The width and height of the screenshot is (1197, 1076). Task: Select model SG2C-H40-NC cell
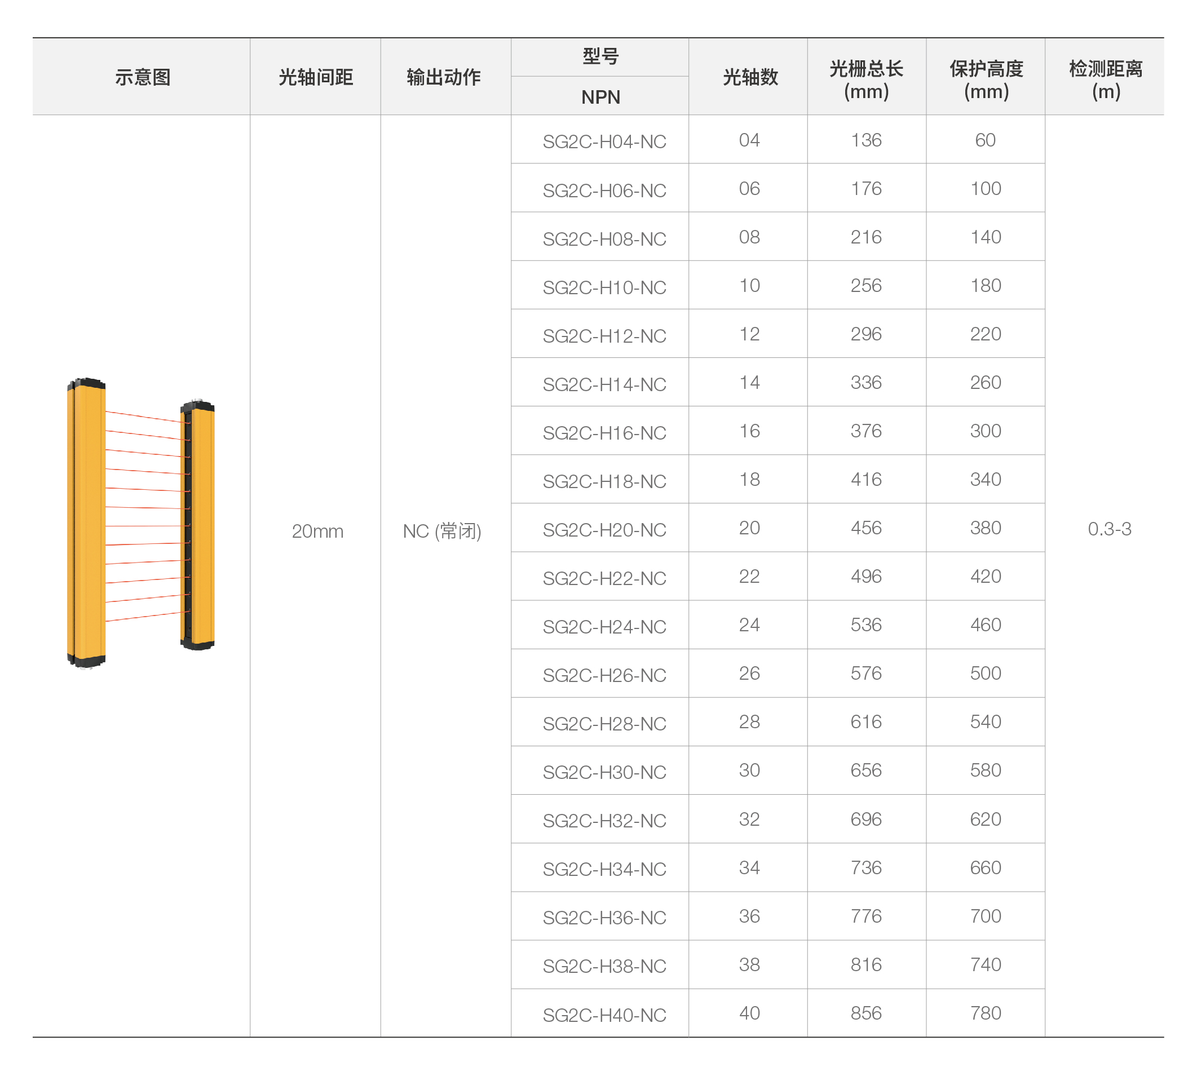604,1015
